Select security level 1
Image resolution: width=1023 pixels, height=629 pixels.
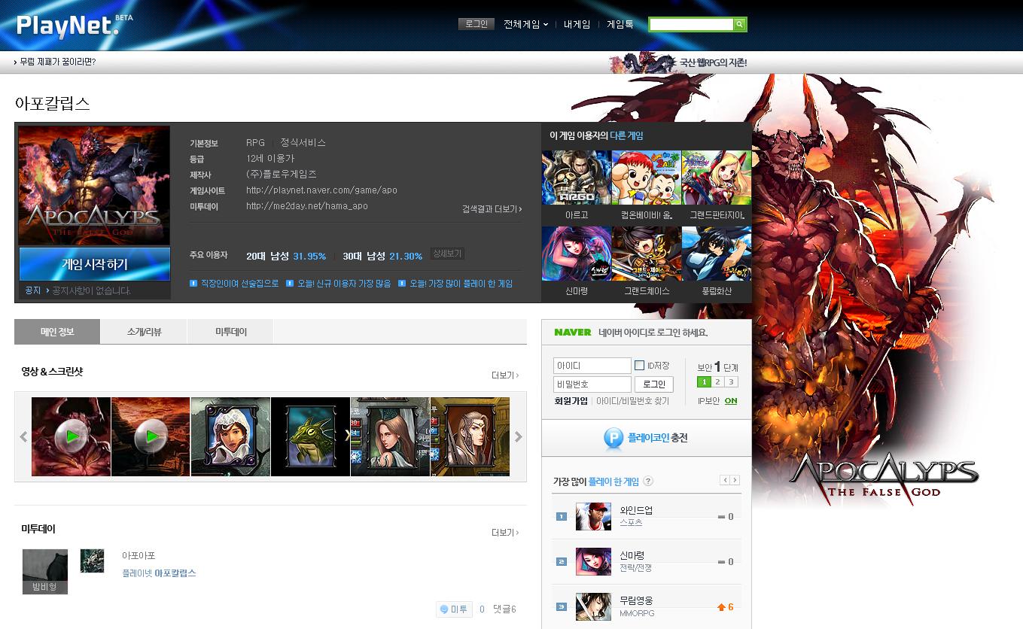pyautogui.click(x=704, y=382)
